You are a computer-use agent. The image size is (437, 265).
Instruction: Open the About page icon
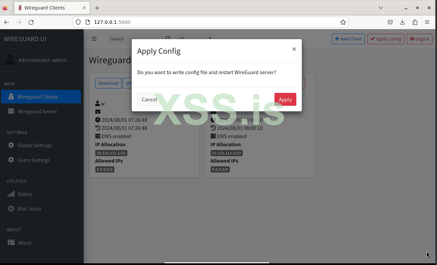pyautogui.click(x=11, y=243)
